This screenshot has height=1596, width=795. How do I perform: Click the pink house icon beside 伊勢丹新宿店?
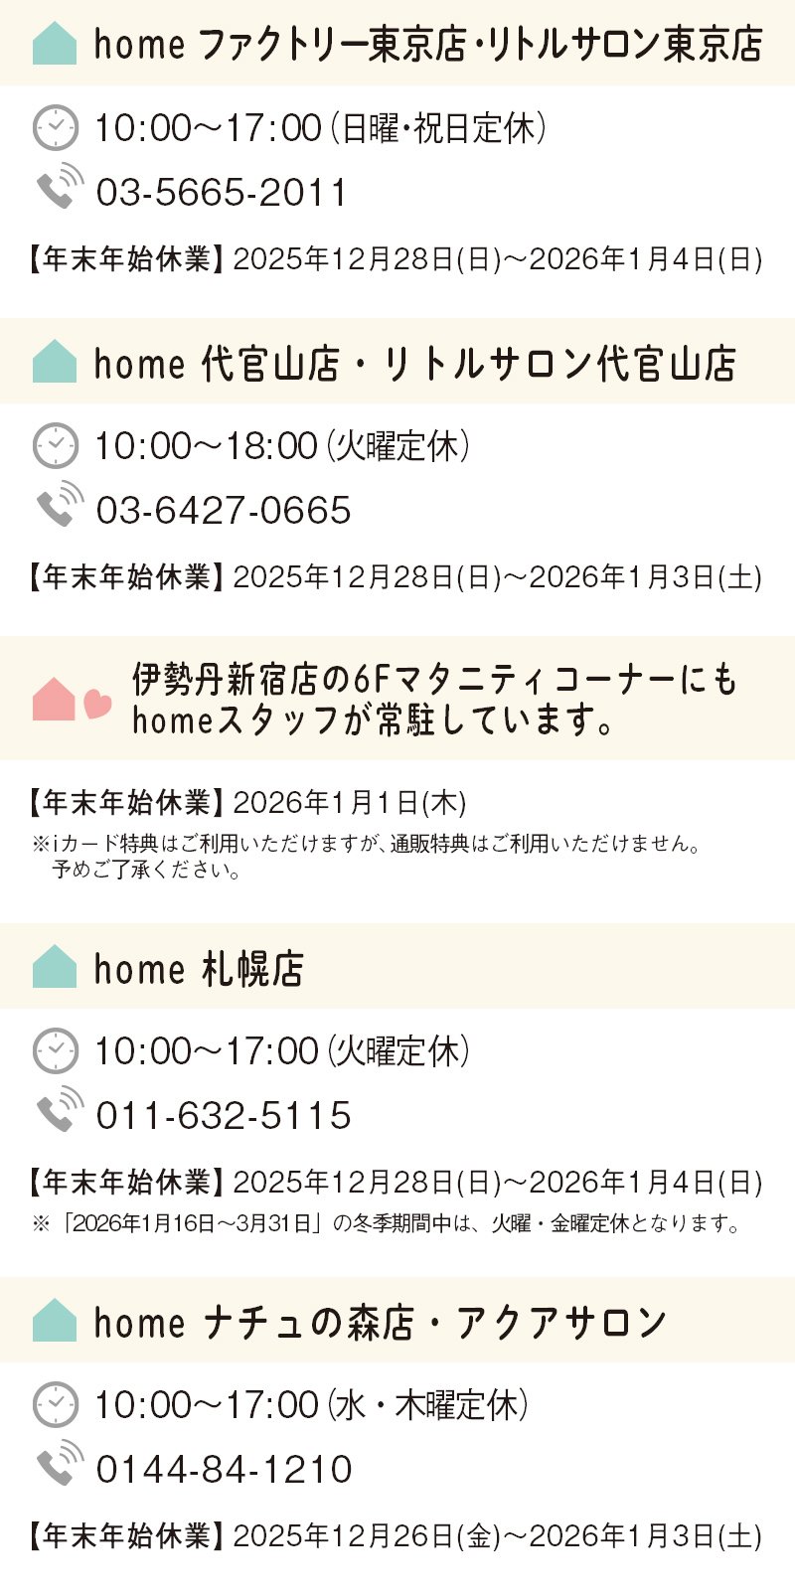54,699
